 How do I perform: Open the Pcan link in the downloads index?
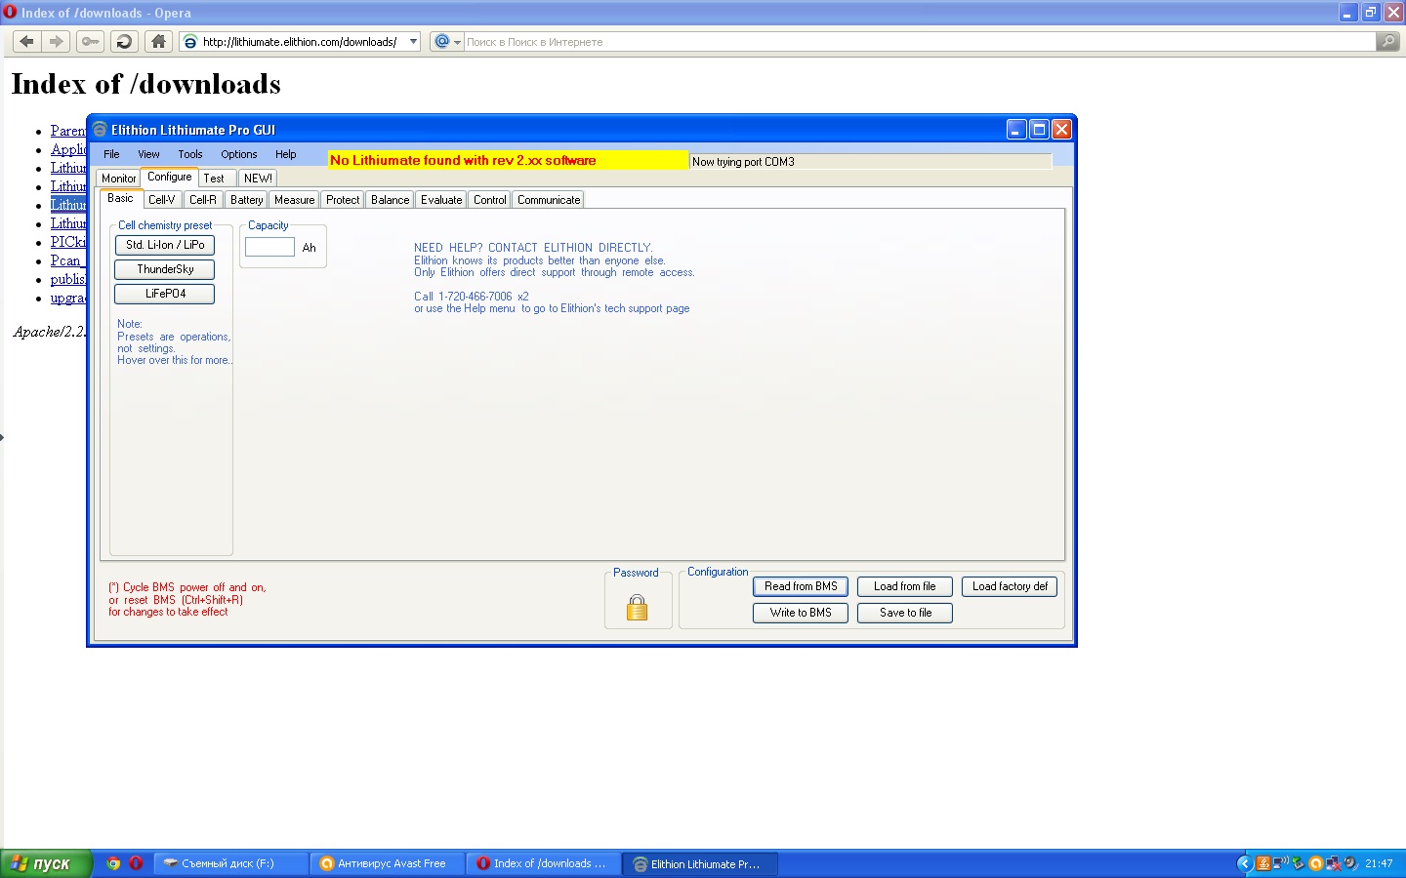66,260
